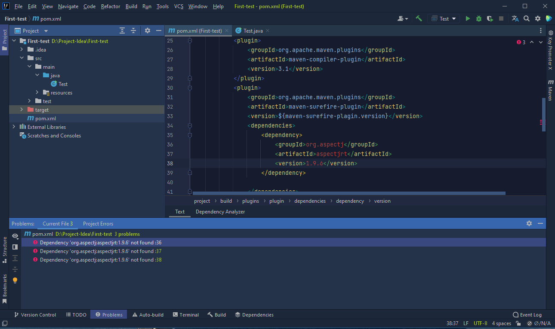Click the colorful plugin logo icon top-right
The width and height of the screenshot is (555, 329).
(549, 19)
